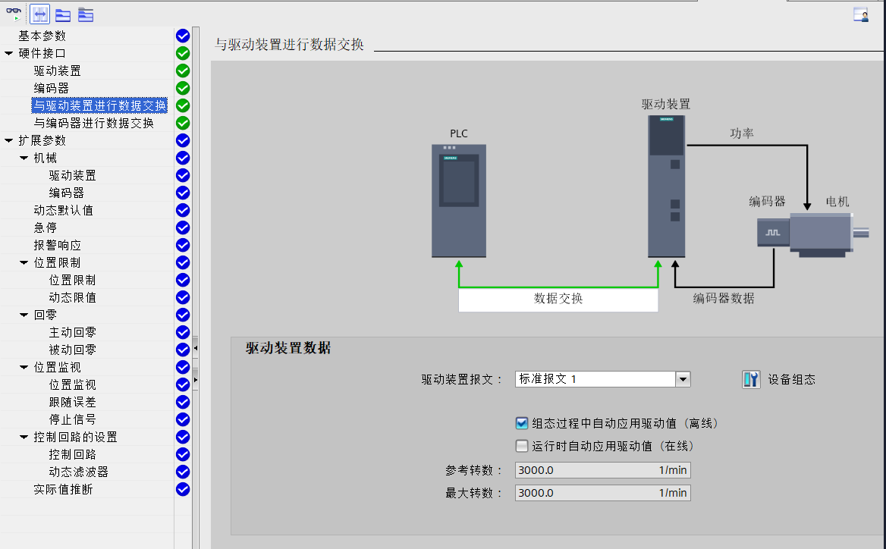Screen dimensions: 886x549
Task: Collapse the 扩展参数 tree section
Action: tap(8, 140)
